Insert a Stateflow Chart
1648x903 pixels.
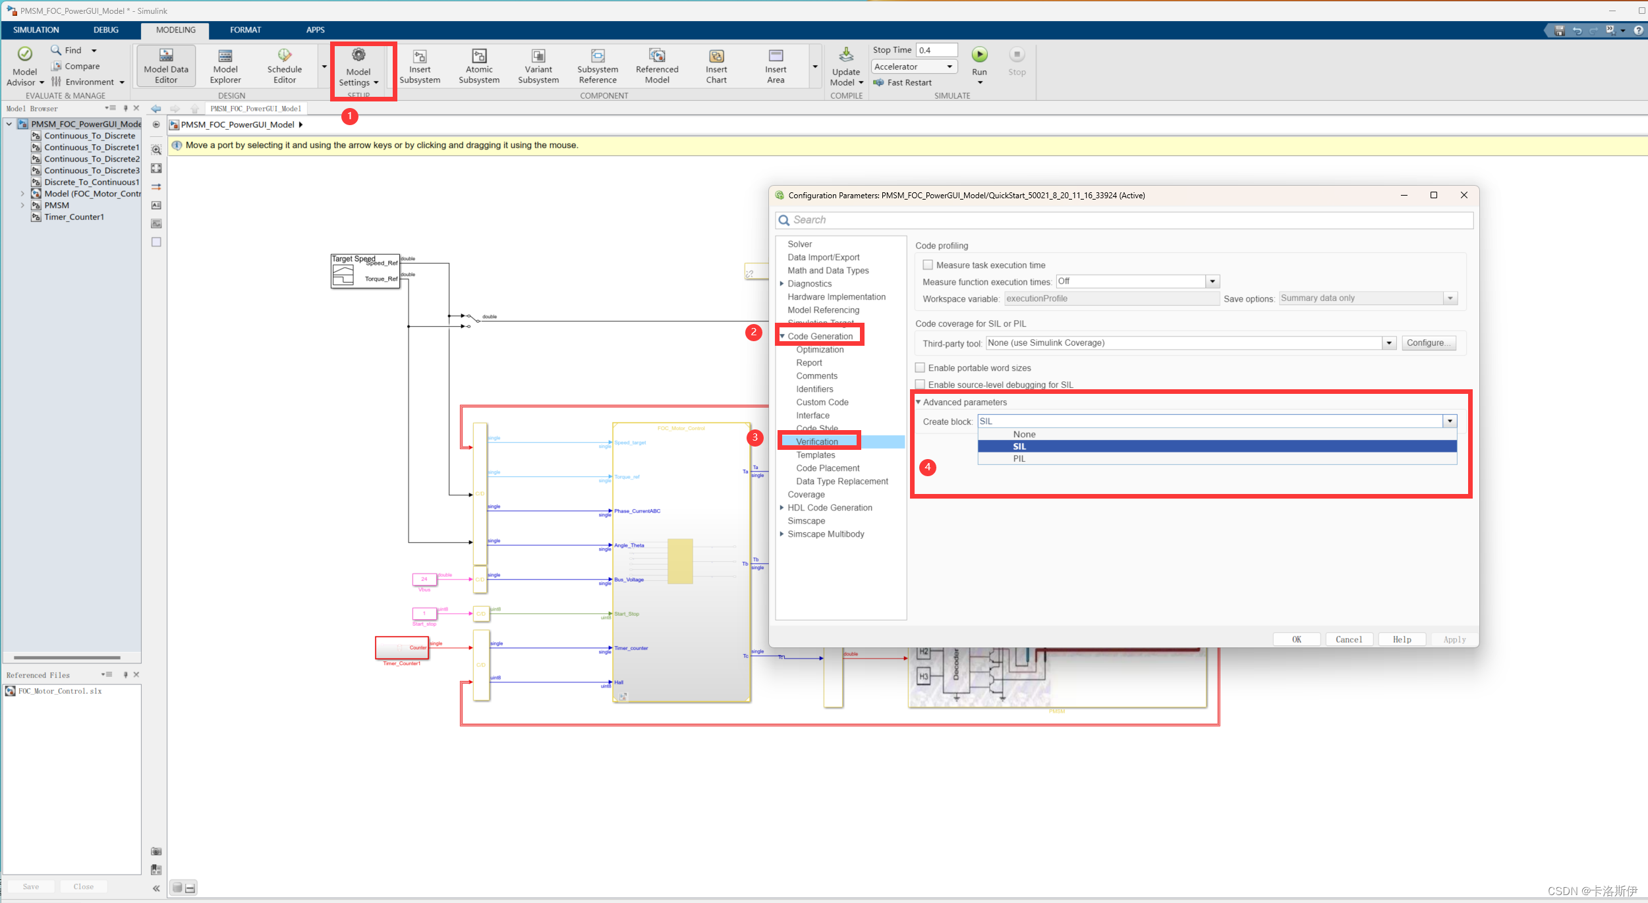click(716, 66)
